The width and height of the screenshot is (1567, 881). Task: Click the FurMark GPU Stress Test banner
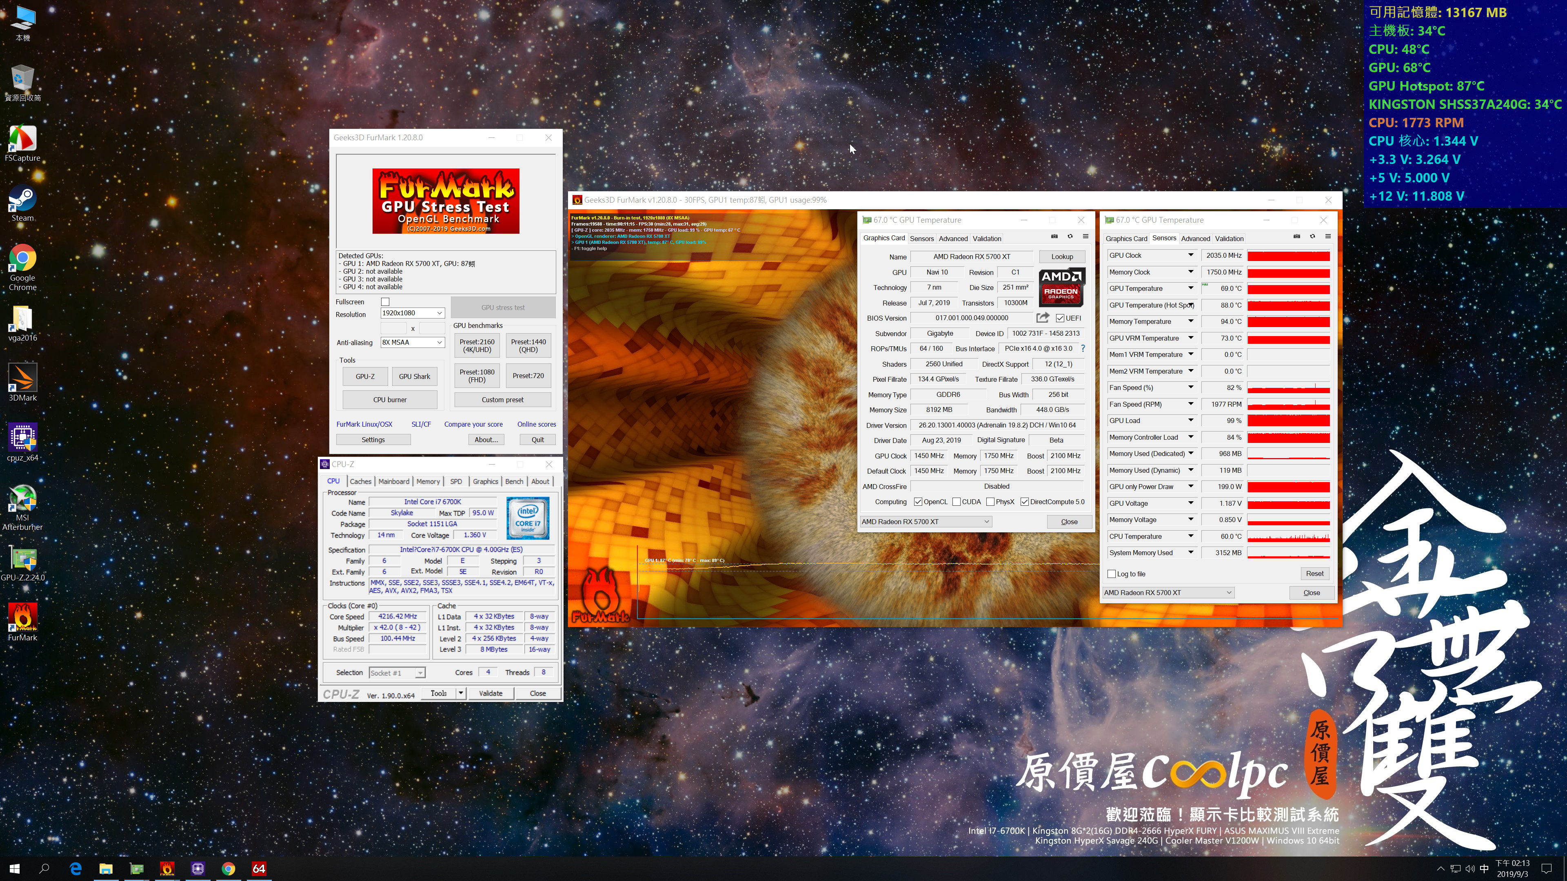pyautogui.click(x=446, y=201)
